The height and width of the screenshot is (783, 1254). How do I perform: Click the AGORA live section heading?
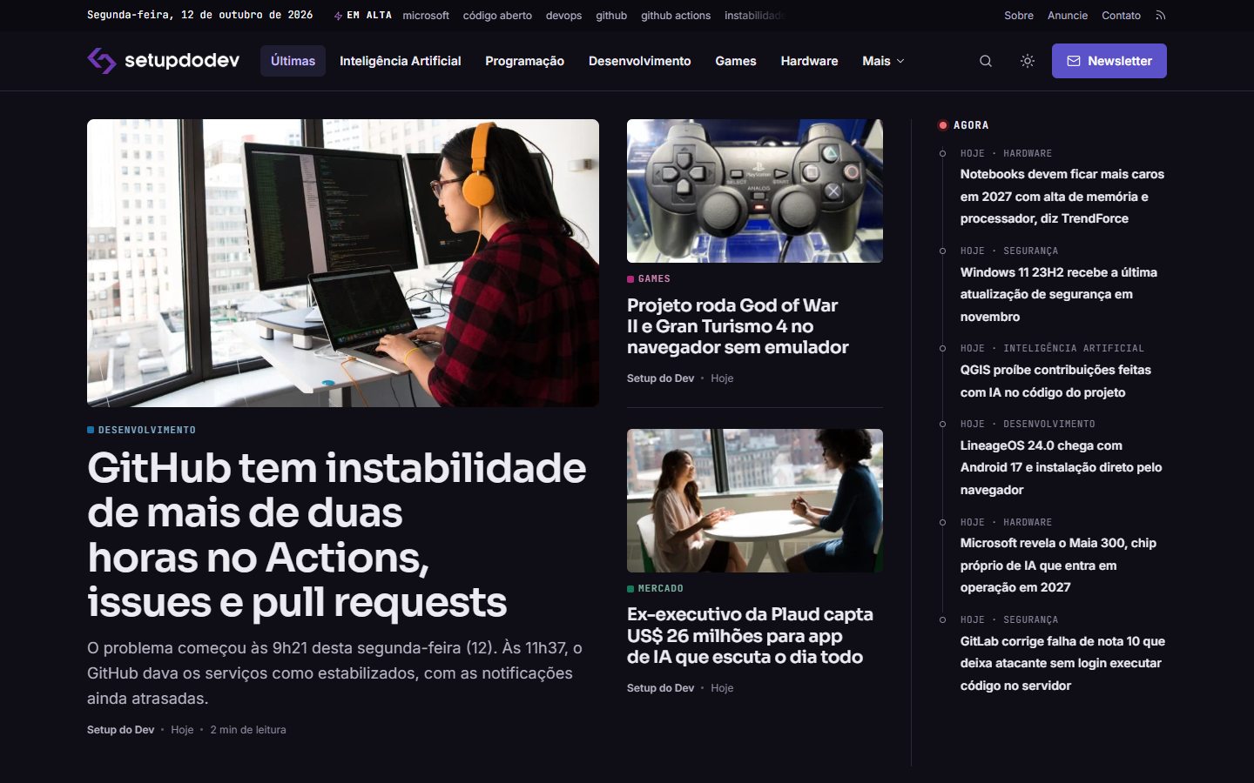[x=971, y=125]
